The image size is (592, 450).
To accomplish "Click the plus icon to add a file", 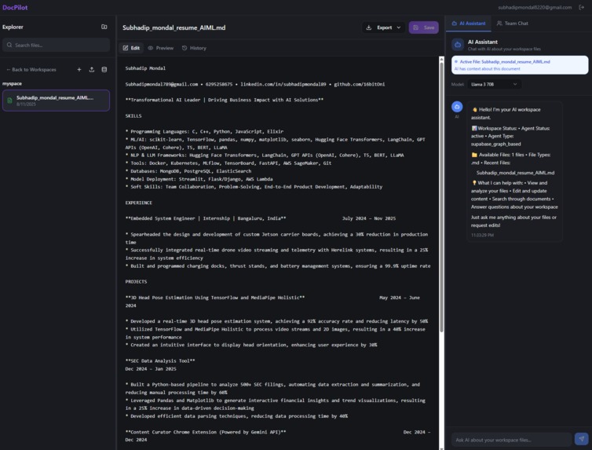I will [79, 69].
